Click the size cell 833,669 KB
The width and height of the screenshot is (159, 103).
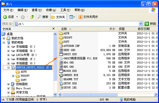108,50
